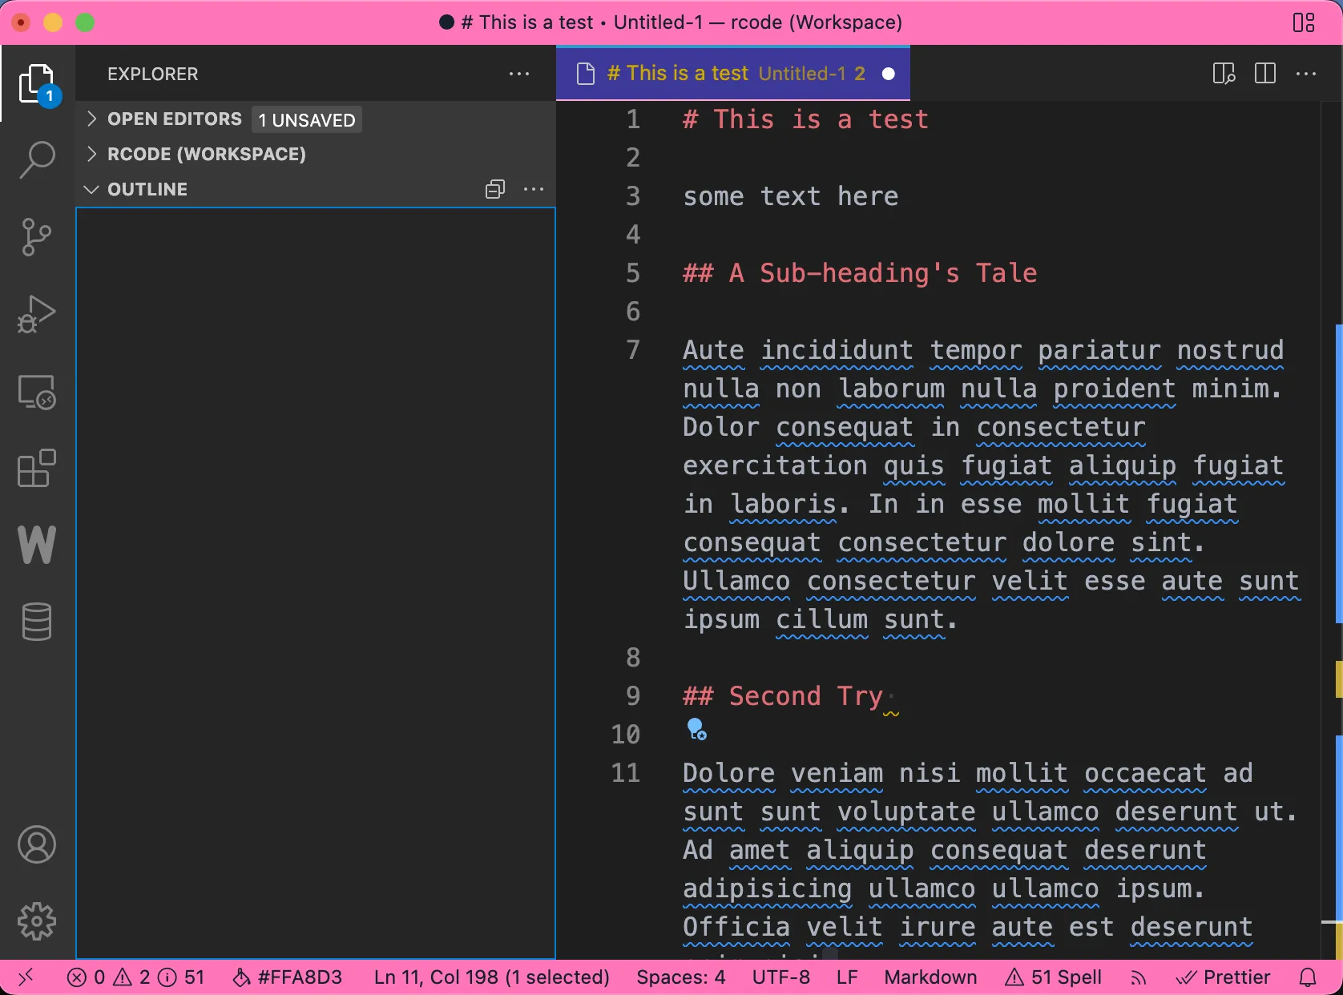Open the notifications bell in status bar
Viewport: 1343px width, 995px height.
[x=1309, y=977]
